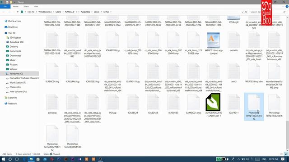Image resolution: width=289 pixels, height=162 pixels.
Task: Select the ICAB6C24.log file
Action: 52,73
